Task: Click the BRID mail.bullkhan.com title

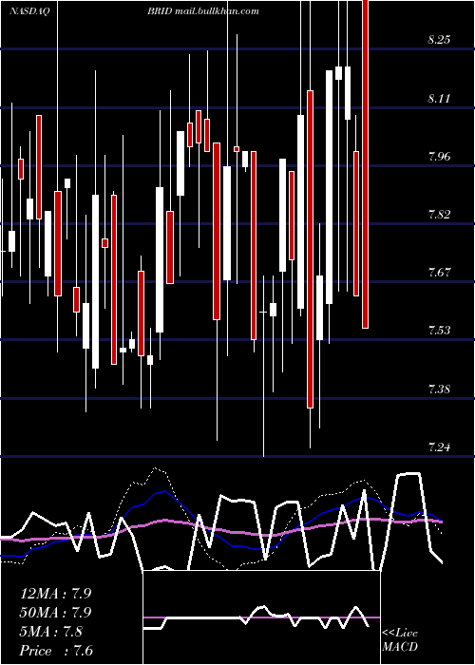Action: point(203,11)
